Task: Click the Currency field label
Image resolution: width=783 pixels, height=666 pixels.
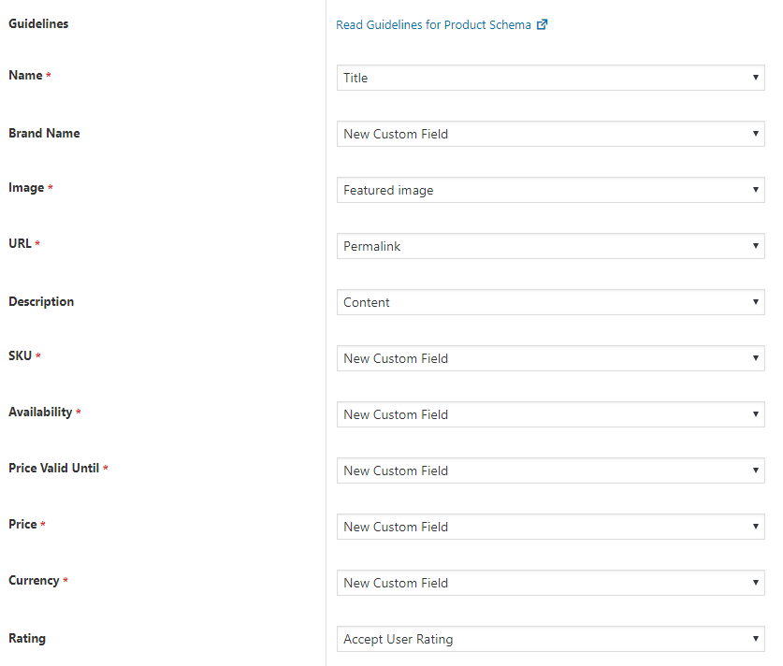Action: 34,580
